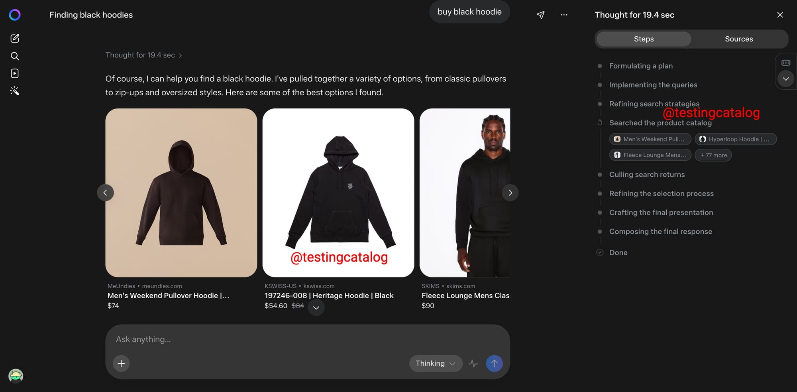Click the MeUndies hoodie product image
The height and width of the screenshot is (392, 797).
tap(181, 193)
